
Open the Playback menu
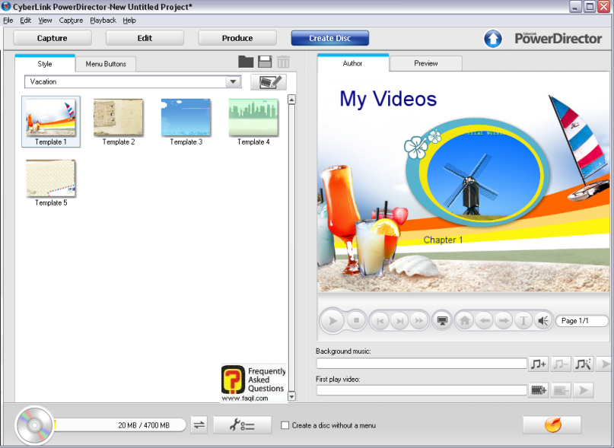pyautogui.click(x=103, y=21)
